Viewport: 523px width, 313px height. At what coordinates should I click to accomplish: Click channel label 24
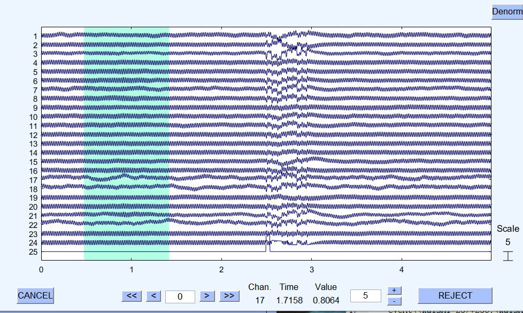coord(33,242)
